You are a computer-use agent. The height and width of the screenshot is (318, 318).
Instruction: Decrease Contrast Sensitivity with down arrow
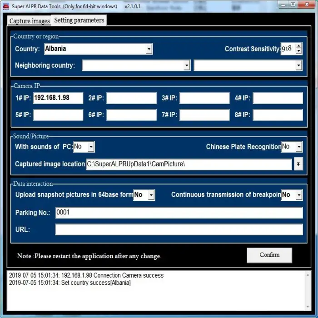coord(298,51)
